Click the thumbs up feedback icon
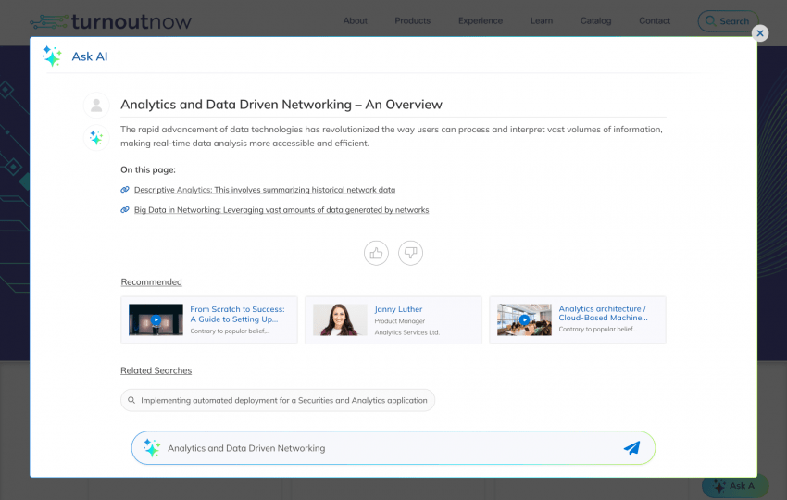 click(x=376, y=253)
